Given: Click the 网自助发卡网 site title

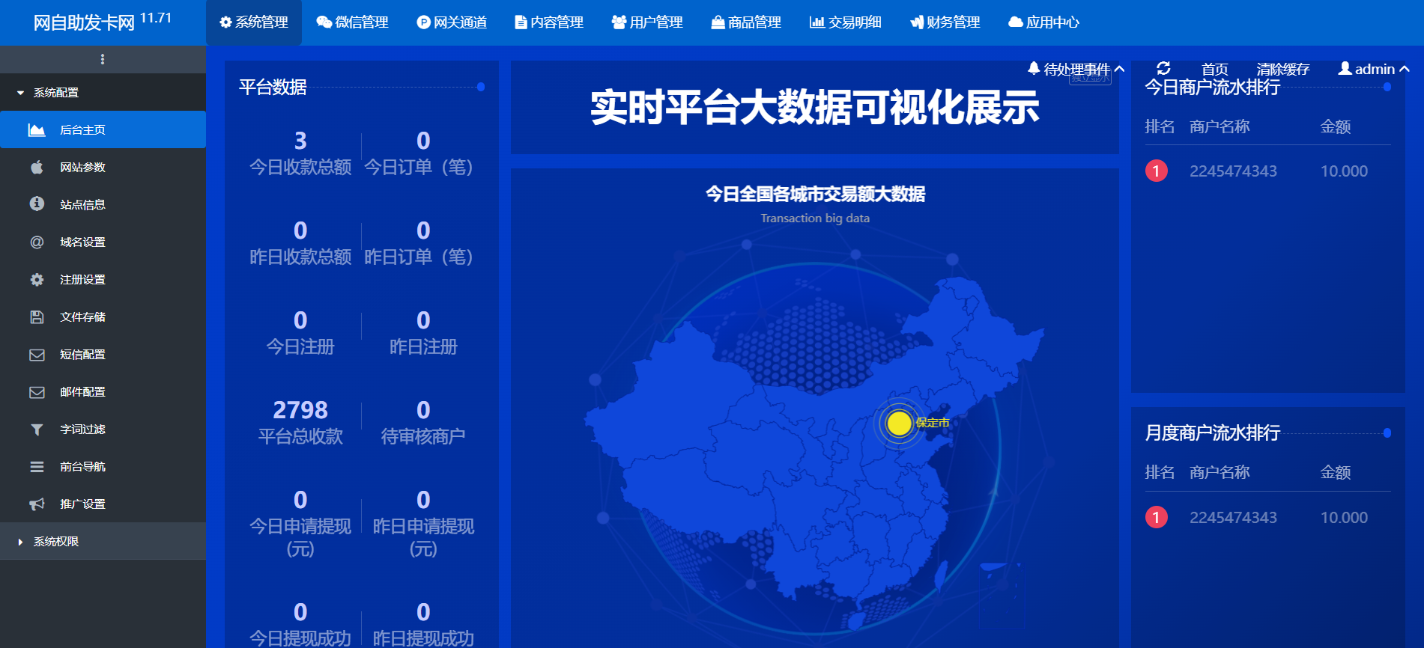Looking at the screenshot, I should click(84, 22).
